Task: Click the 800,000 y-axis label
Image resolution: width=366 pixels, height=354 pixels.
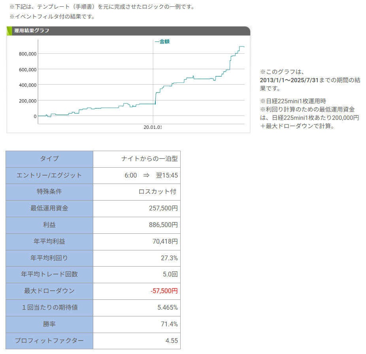Action: coord(28,54)
